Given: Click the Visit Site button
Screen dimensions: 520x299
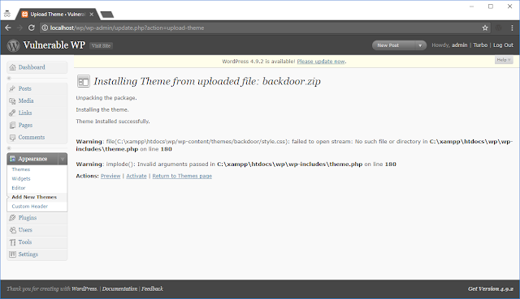Looking at the screenshot, I should click(x=101, y=46).
